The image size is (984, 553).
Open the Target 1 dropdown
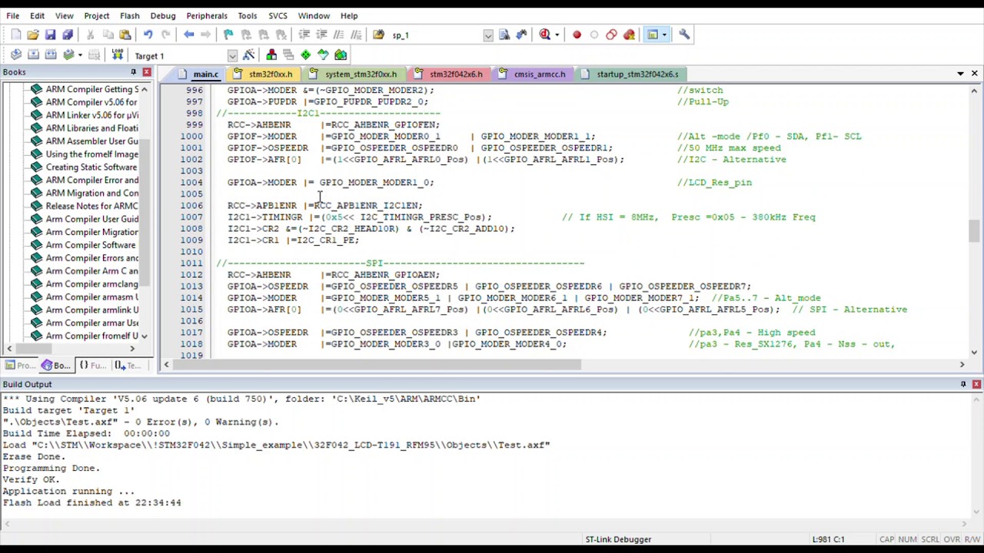click(x=232, y=56)
